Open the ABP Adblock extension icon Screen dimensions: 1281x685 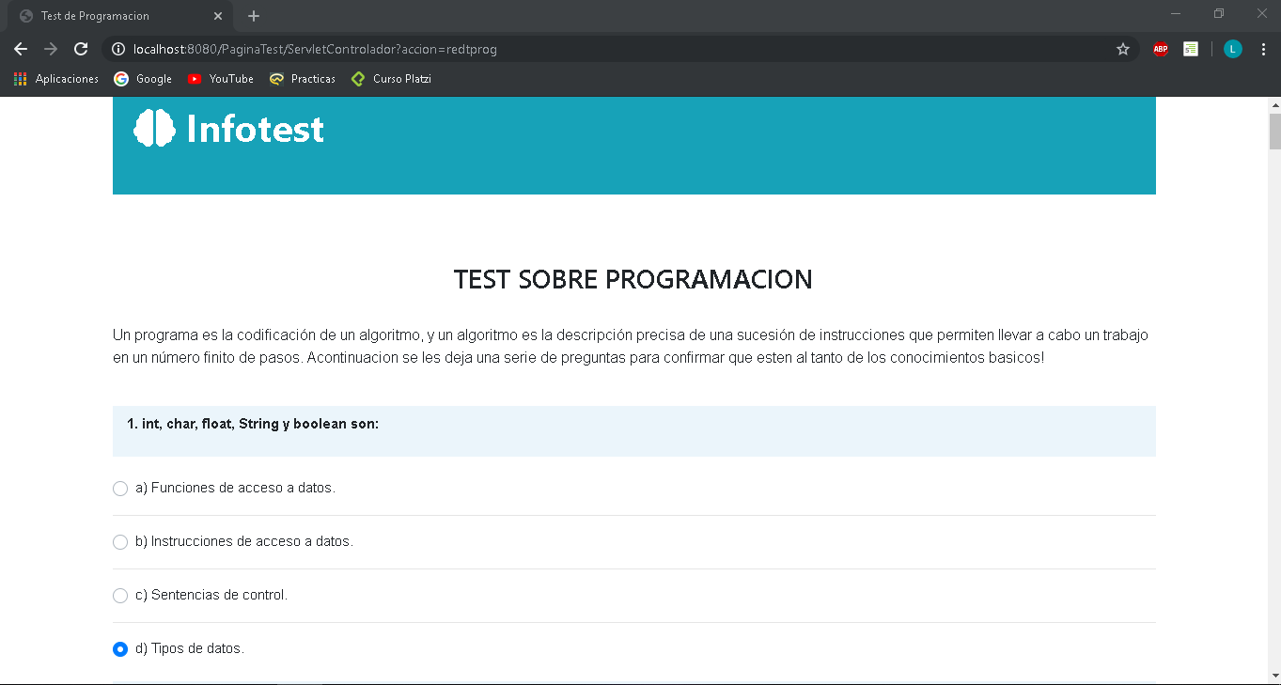[x=1161, y=49]
